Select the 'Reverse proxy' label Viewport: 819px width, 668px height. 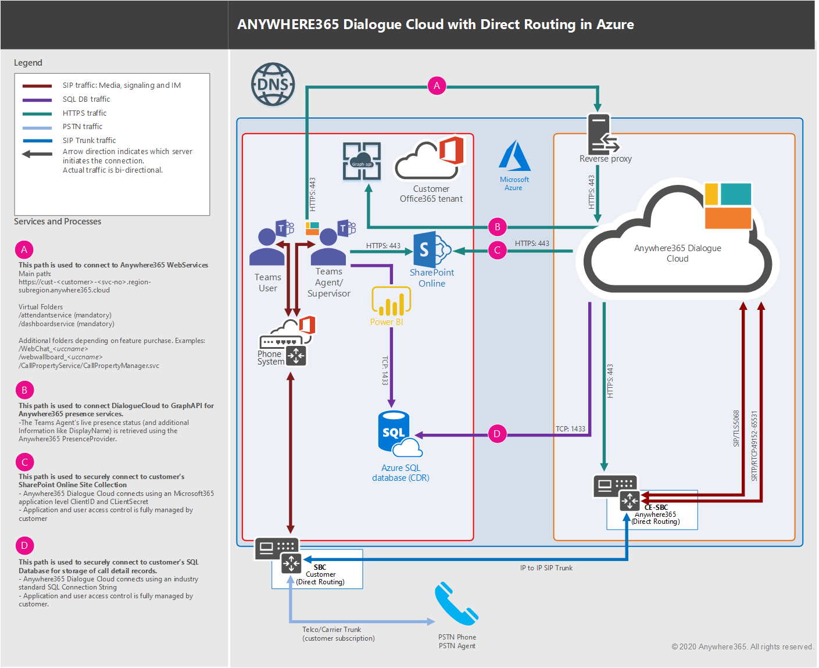pyautogui.click(x=605, y=159)
